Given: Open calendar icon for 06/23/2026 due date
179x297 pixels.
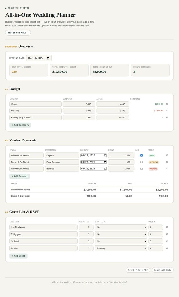Looking at the screenshot, I should point(105,155).
